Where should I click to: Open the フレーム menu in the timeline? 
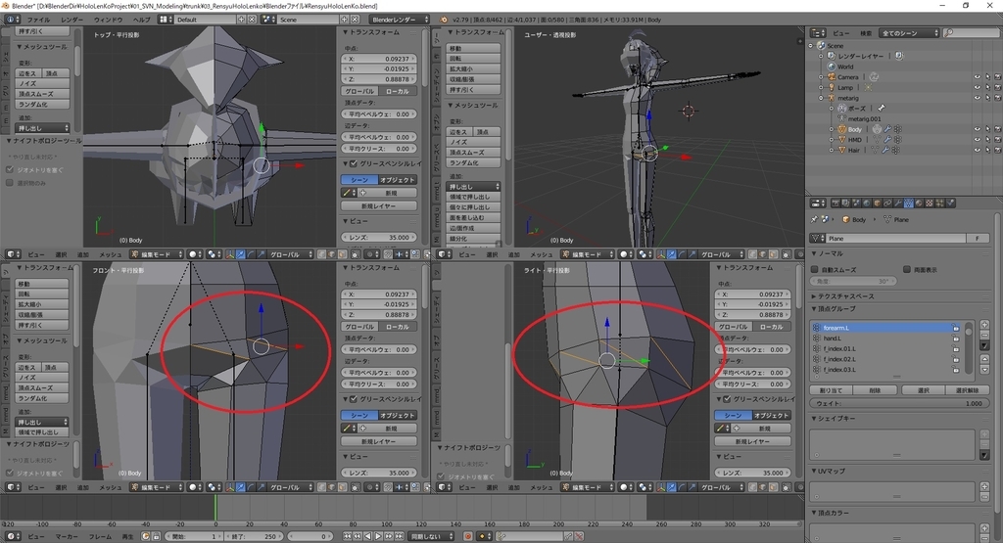tap(101, 536)
